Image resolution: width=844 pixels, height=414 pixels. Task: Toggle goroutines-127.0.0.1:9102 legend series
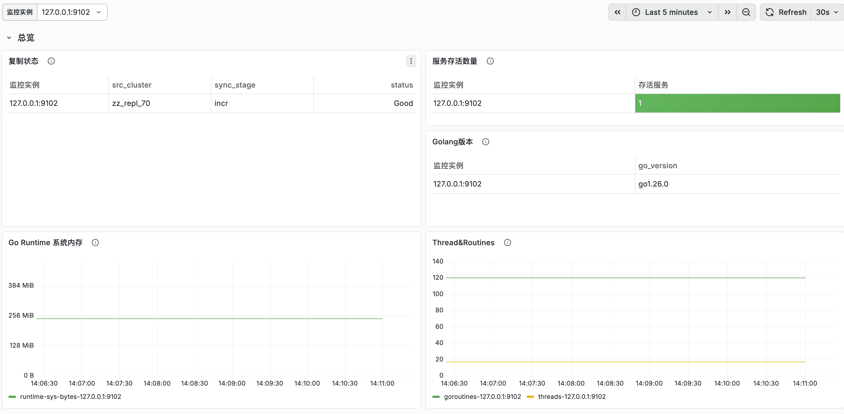(x=482, y=396)
